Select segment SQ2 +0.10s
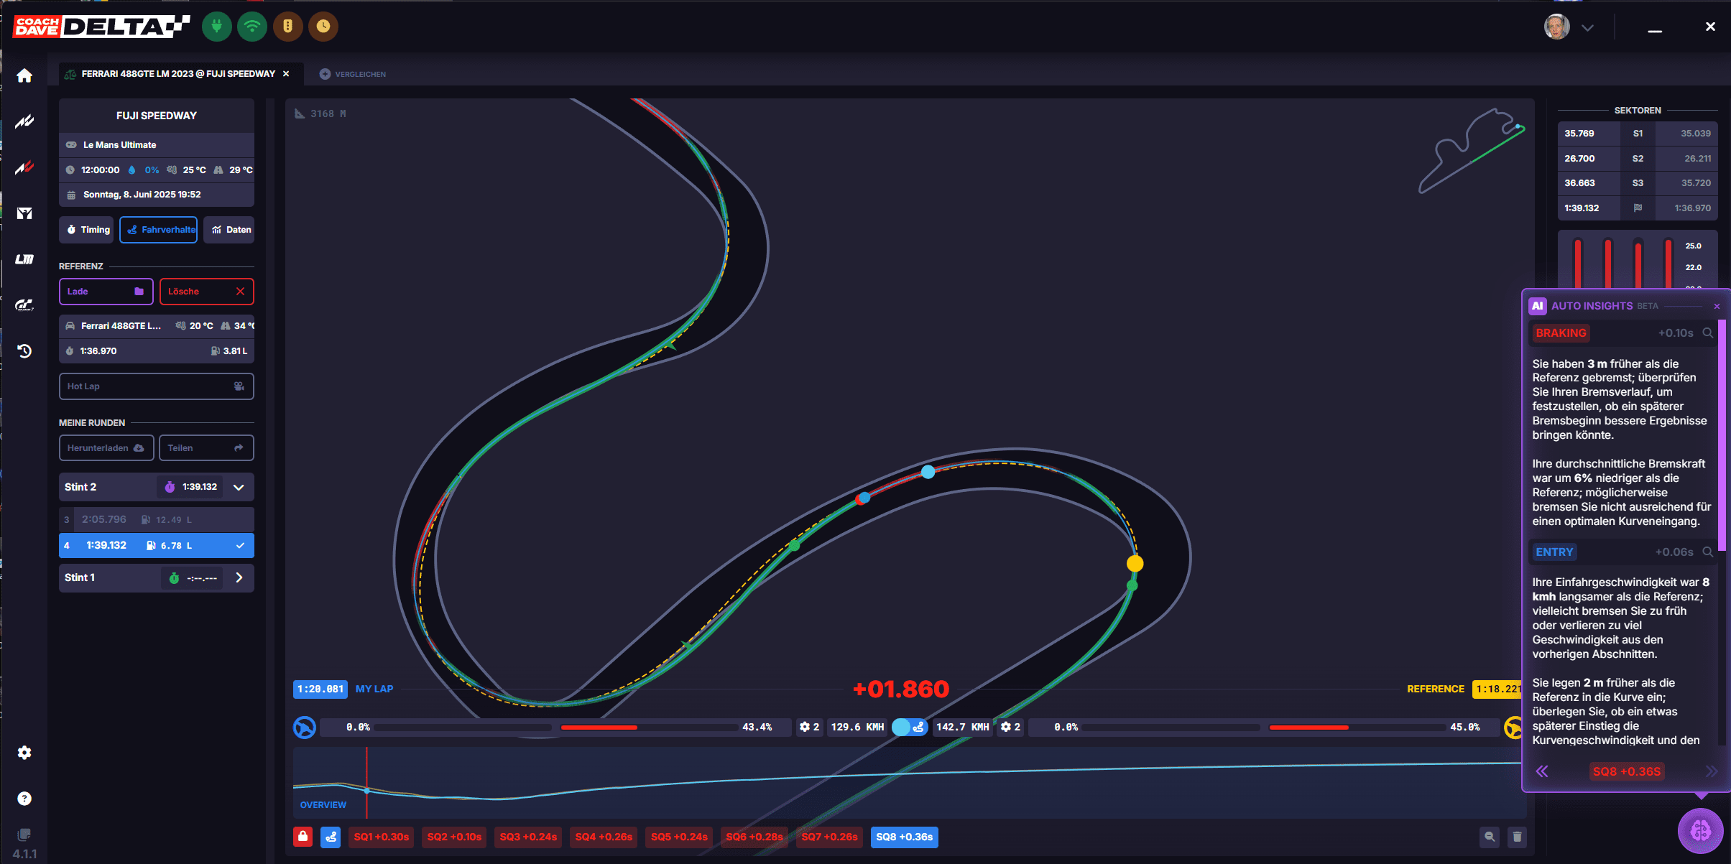This screenshot has height=864, width=1731. point(454,837)
